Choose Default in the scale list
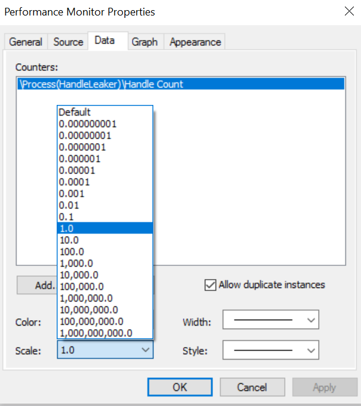361x406 pixels. pyautogui.click(x=75, y=112)
